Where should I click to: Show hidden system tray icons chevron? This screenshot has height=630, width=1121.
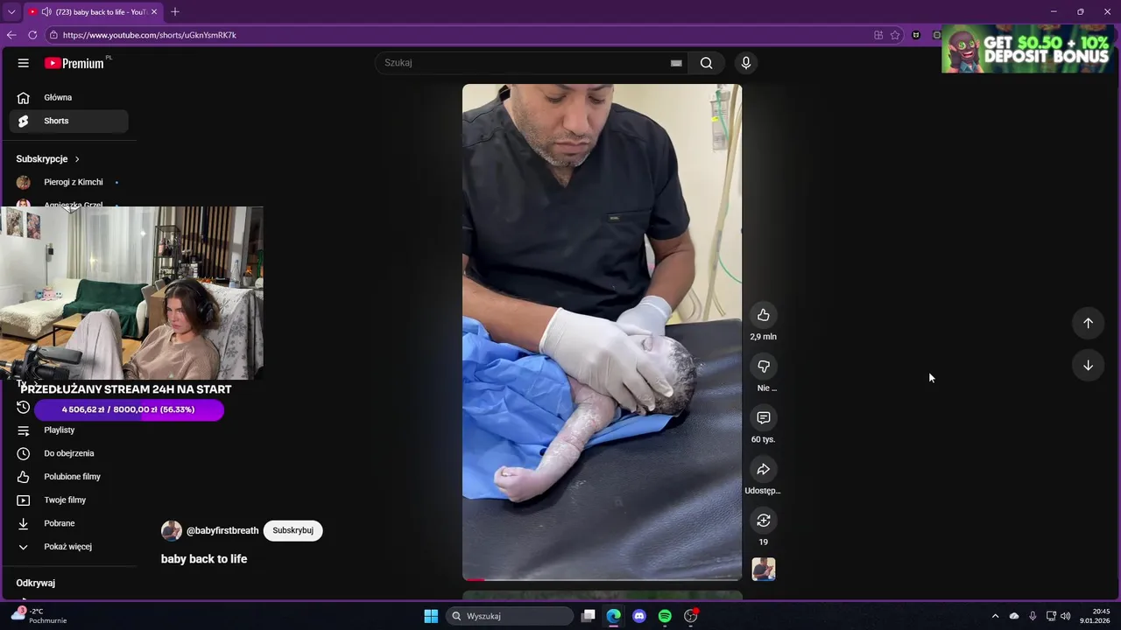[x=995, y=616]
